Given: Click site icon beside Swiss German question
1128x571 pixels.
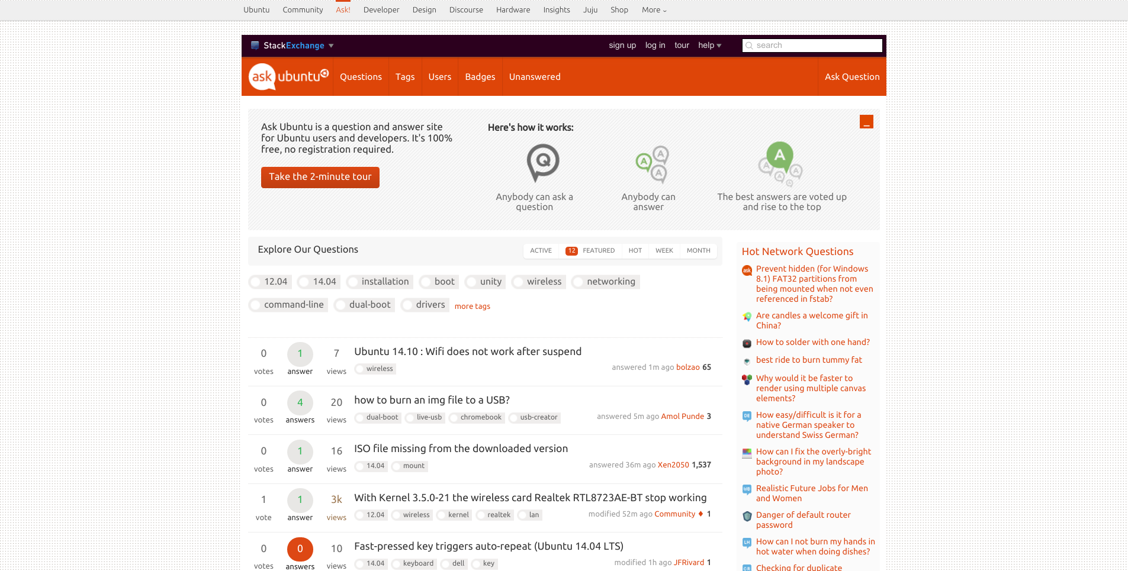Looking at the screenshot, I should pyautogui.click(x=747, y=416).
